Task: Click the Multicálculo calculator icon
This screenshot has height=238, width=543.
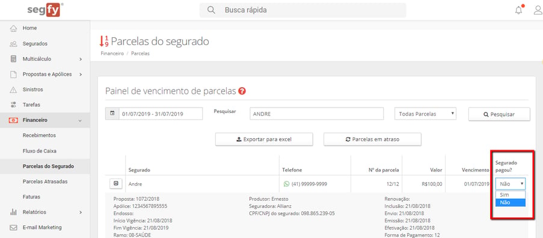Action: (x=13, y=59)
